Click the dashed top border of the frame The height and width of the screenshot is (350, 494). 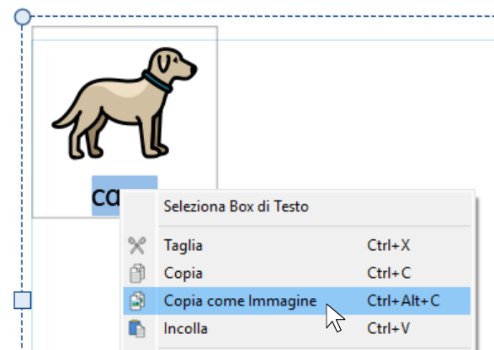pyautogui.click(x=262, y=16)
